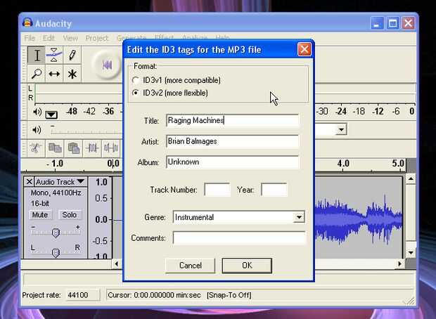Click the Trim outside selection icon

point(92,148)
